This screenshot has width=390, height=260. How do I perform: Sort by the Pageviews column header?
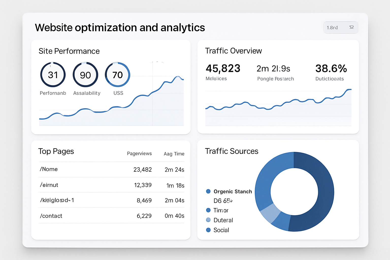(139, 153)
